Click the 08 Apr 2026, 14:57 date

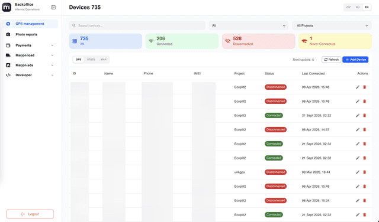316,130
